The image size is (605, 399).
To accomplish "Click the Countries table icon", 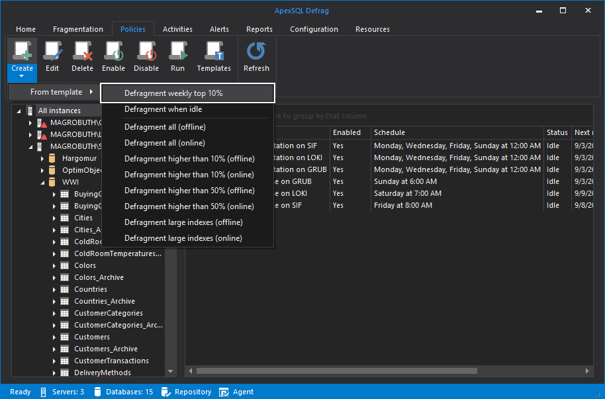I will [65, 289].
